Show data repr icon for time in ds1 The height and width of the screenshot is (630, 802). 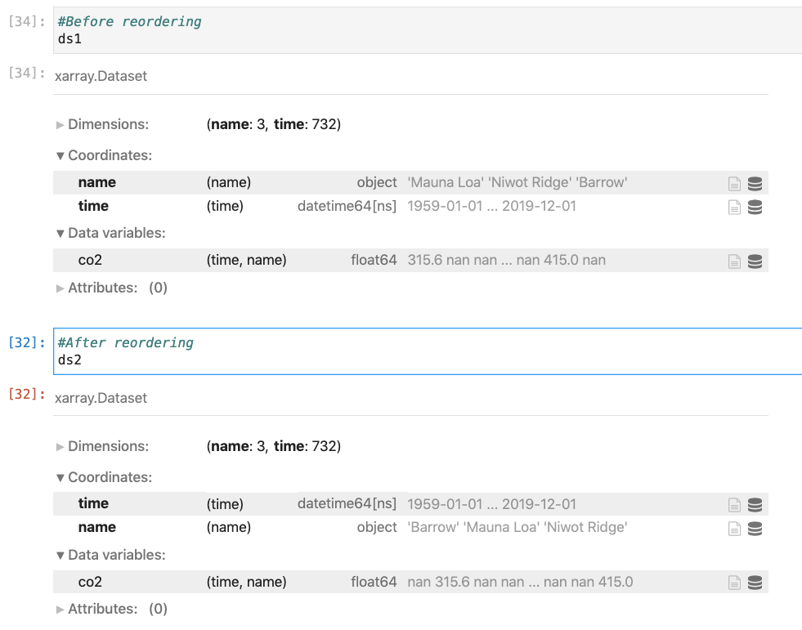click(755, 207)
